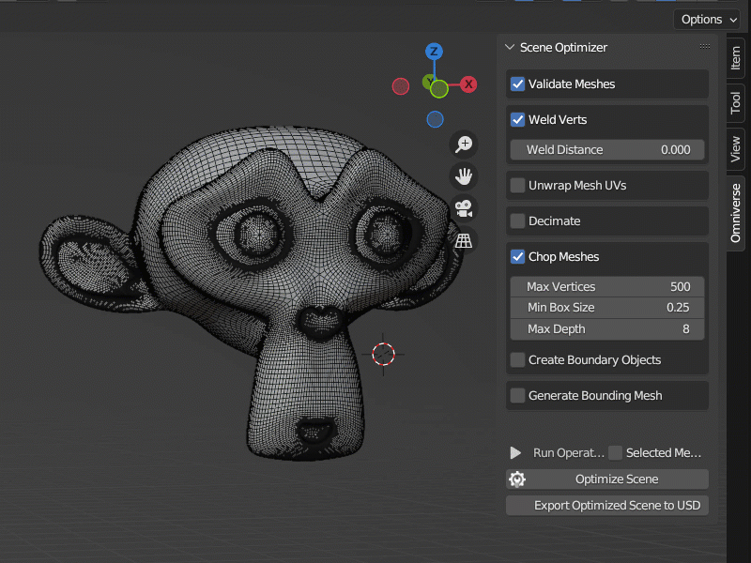Switch perspective/orthographic with the grid icon
The image size is (751, 563).
(x=464, y=240)
